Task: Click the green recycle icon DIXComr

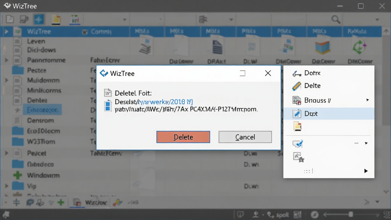Action: (359, 47)
